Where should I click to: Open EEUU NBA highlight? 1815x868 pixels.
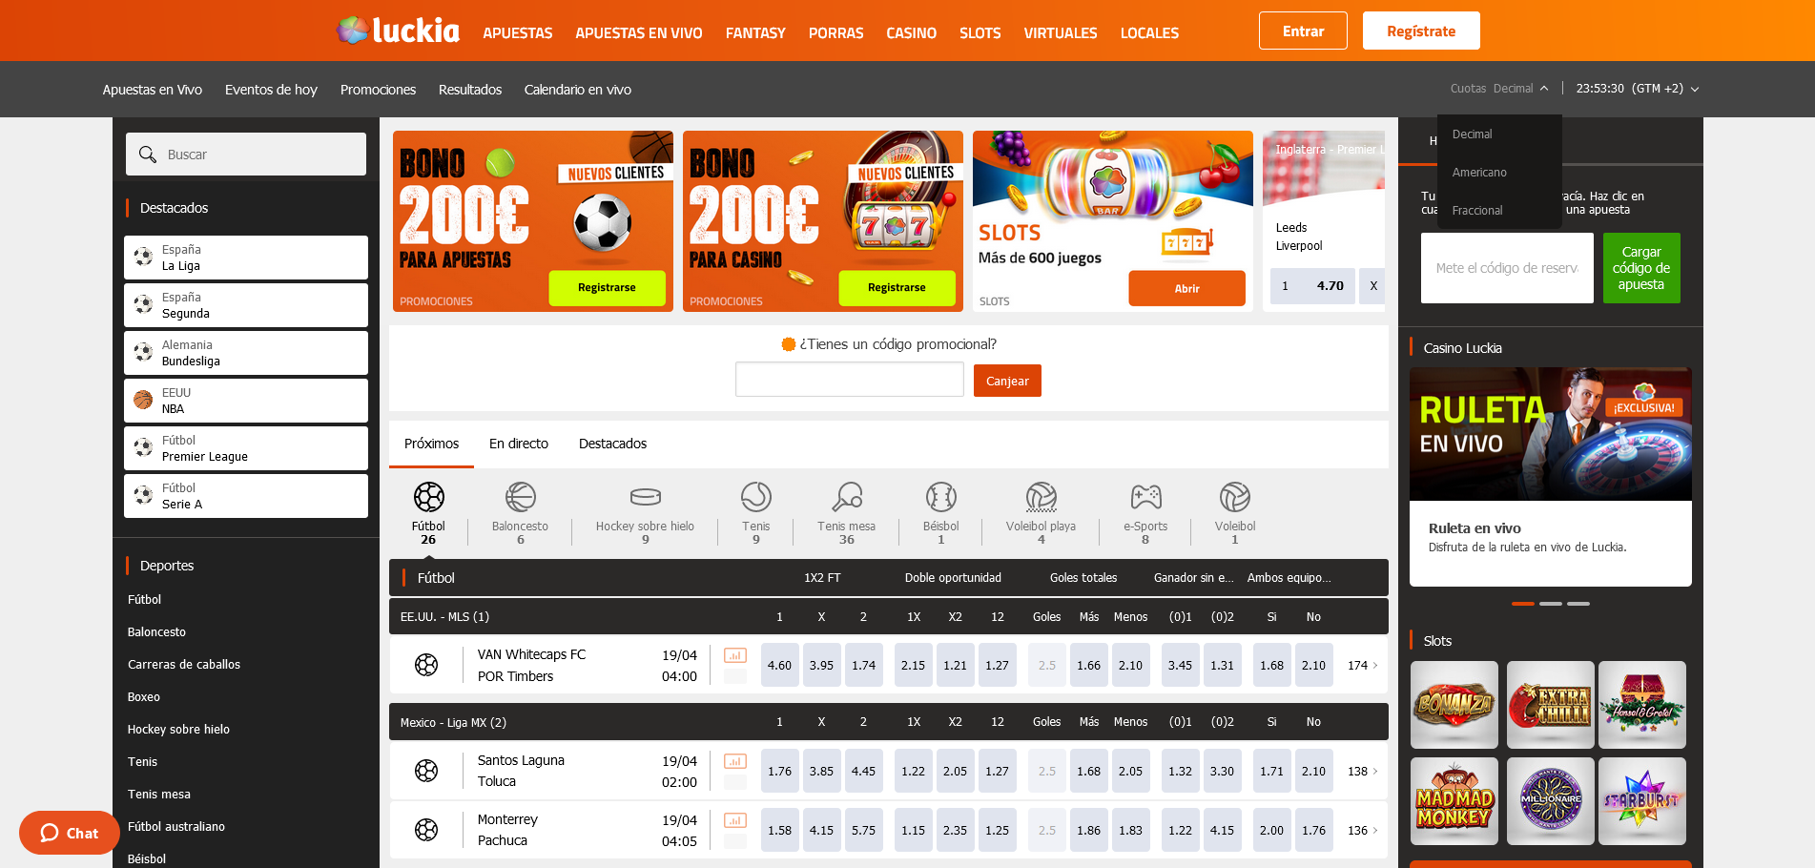tap(246, 401)
